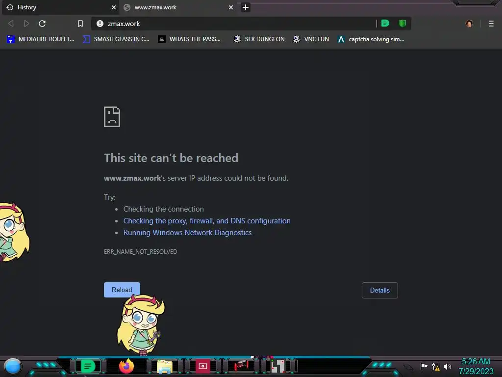Open the browser hamburger menu

point(491,24)
